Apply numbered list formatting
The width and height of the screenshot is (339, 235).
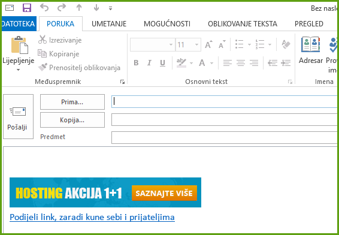260,44
